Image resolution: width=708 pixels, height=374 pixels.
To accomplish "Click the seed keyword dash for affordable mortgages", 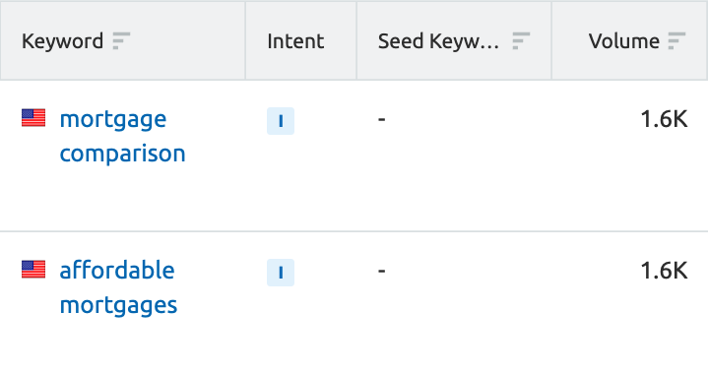I will [381, 271].
